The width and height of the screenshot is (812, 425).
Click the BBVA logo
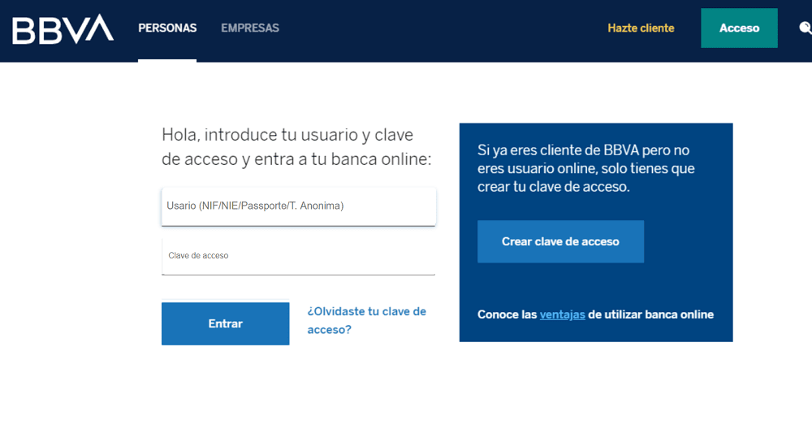click(63, 29)
